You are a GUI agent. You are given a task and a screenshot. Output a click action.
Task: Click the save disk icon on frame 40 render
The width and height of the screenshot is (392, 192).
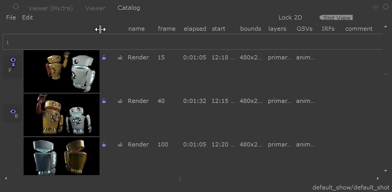[x=120, y=101]
